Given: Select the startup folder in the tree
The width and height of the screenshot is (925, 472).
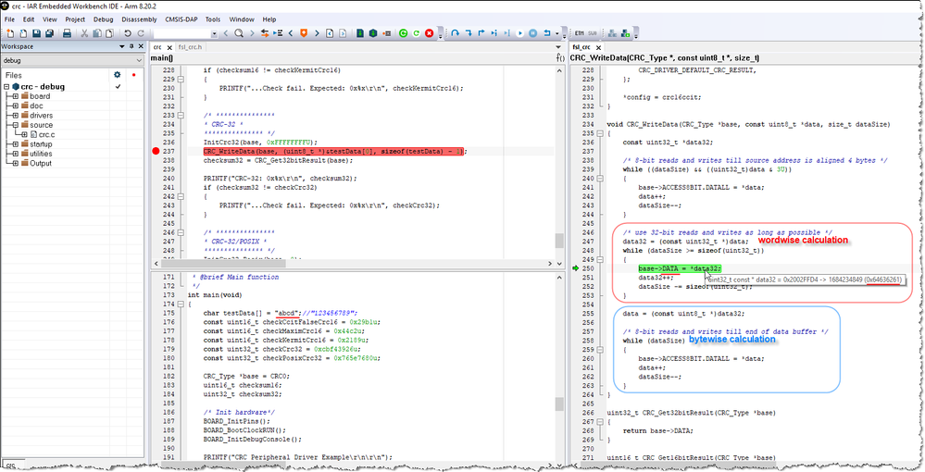Looking at the screenshot, I should pyautogui.click(x=40, y=144).
